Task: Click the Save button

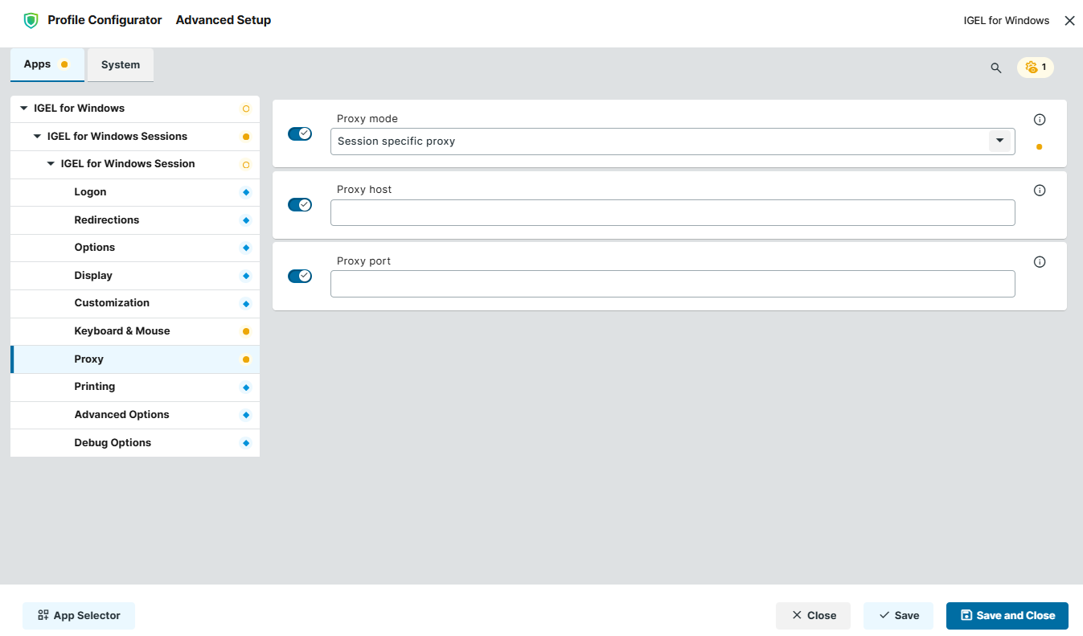Action: click(898, 615)
